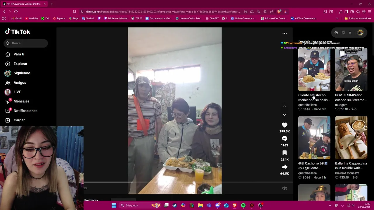Open the browser extensions puzzle icon
This screenshot has width=374, height=210.
(x=325, y=12)
